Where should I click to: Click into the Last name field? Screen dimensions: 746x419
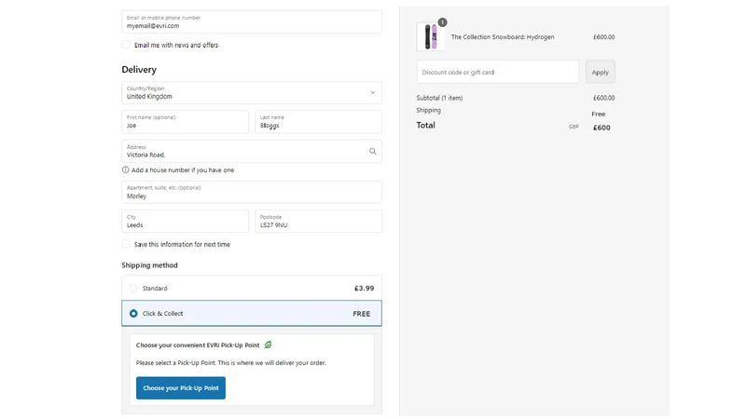[x=318, y=122]
